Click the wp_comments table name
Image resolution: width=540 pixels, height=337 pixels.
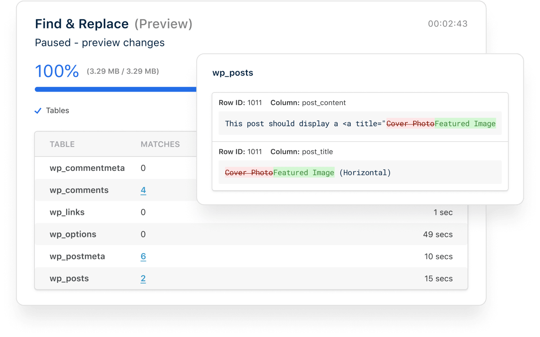pyautogui.click(x=79, y=190)
